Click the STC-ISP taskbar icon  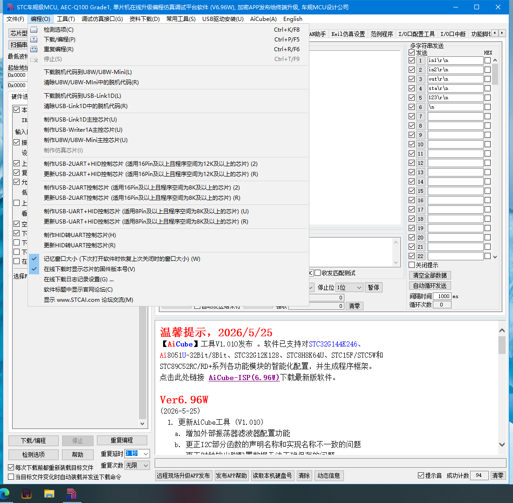pos(72,493)
